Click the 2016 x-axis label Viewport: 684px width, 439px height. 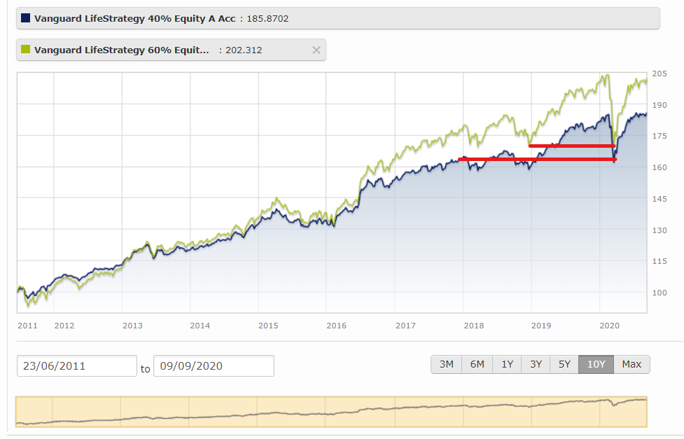click(x=336, y=326)
